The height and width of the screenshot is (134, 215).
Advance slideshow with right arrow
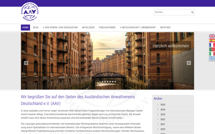(189, 63)
